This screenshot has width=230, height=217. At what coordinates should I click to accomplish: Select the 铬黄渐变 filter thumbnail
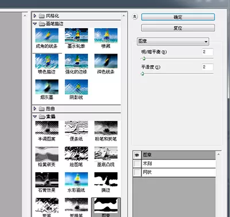coord(47,154)
